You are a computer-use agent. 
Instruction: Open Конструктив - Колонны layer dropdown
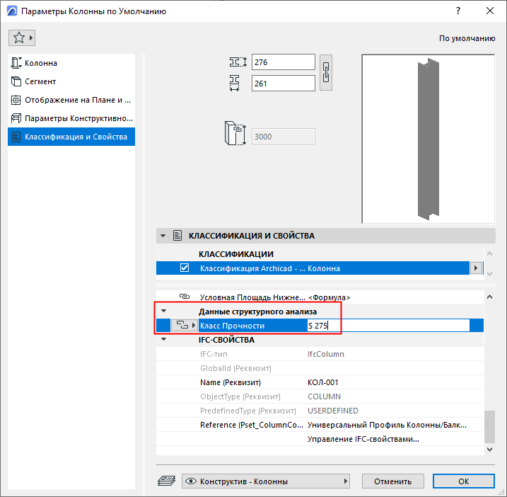click(x=266, y=481)
